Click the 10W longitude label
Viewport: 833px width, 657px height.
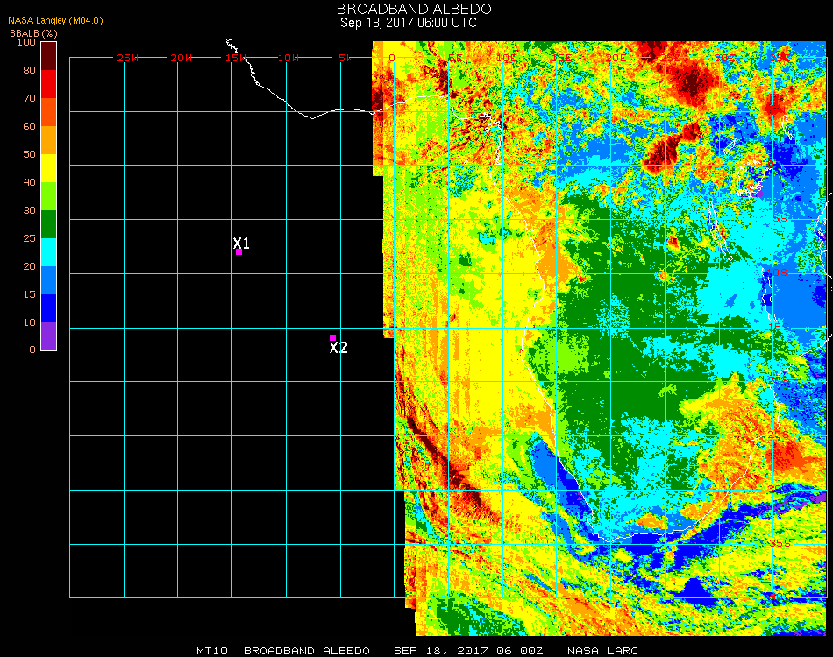(288, 58)
